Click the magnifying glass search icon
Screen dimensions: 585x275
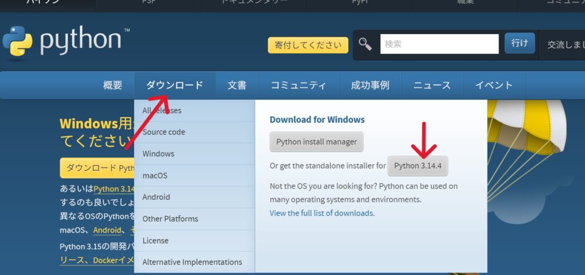pyautogui.click(x=366, y=44)
